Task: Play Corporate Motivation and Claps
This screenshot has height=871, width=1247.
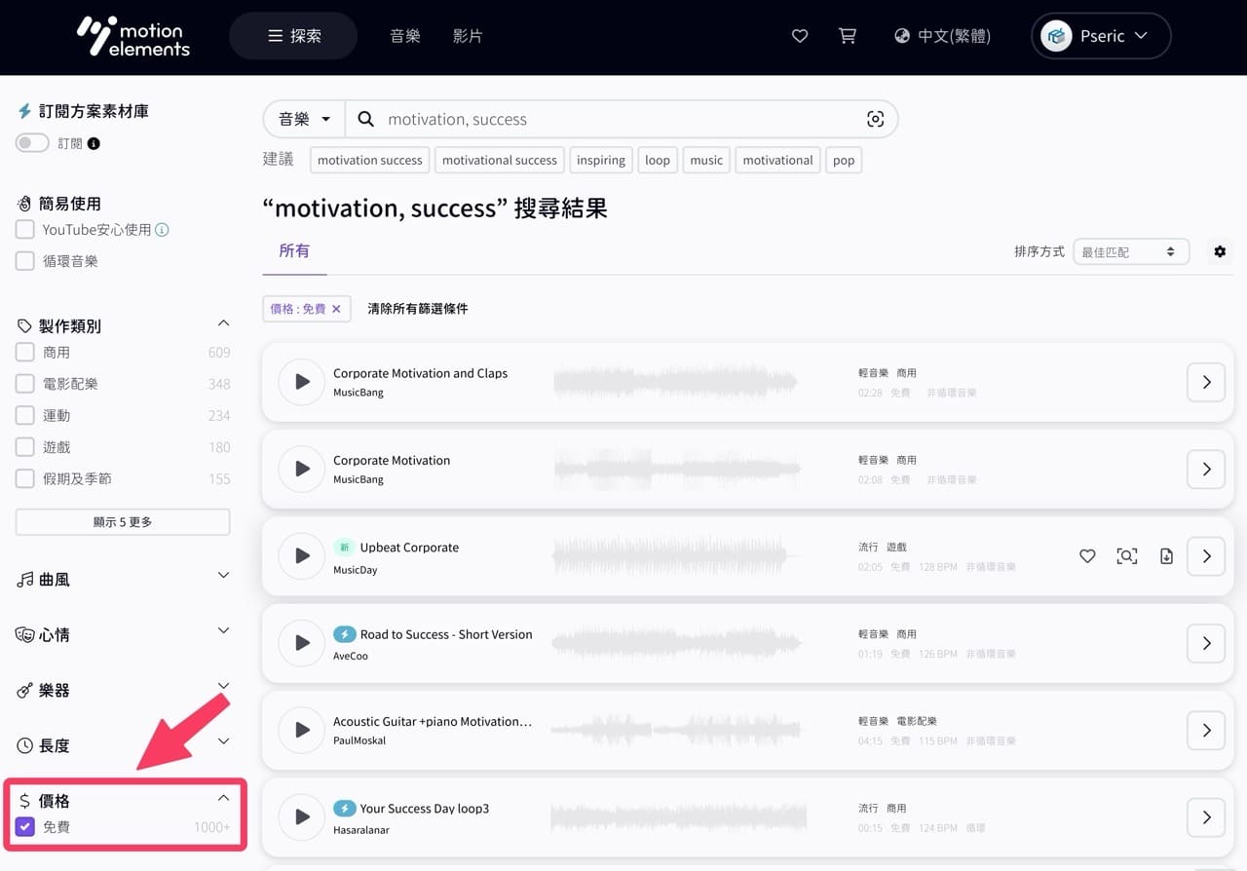Action: (x=301, y=382)
